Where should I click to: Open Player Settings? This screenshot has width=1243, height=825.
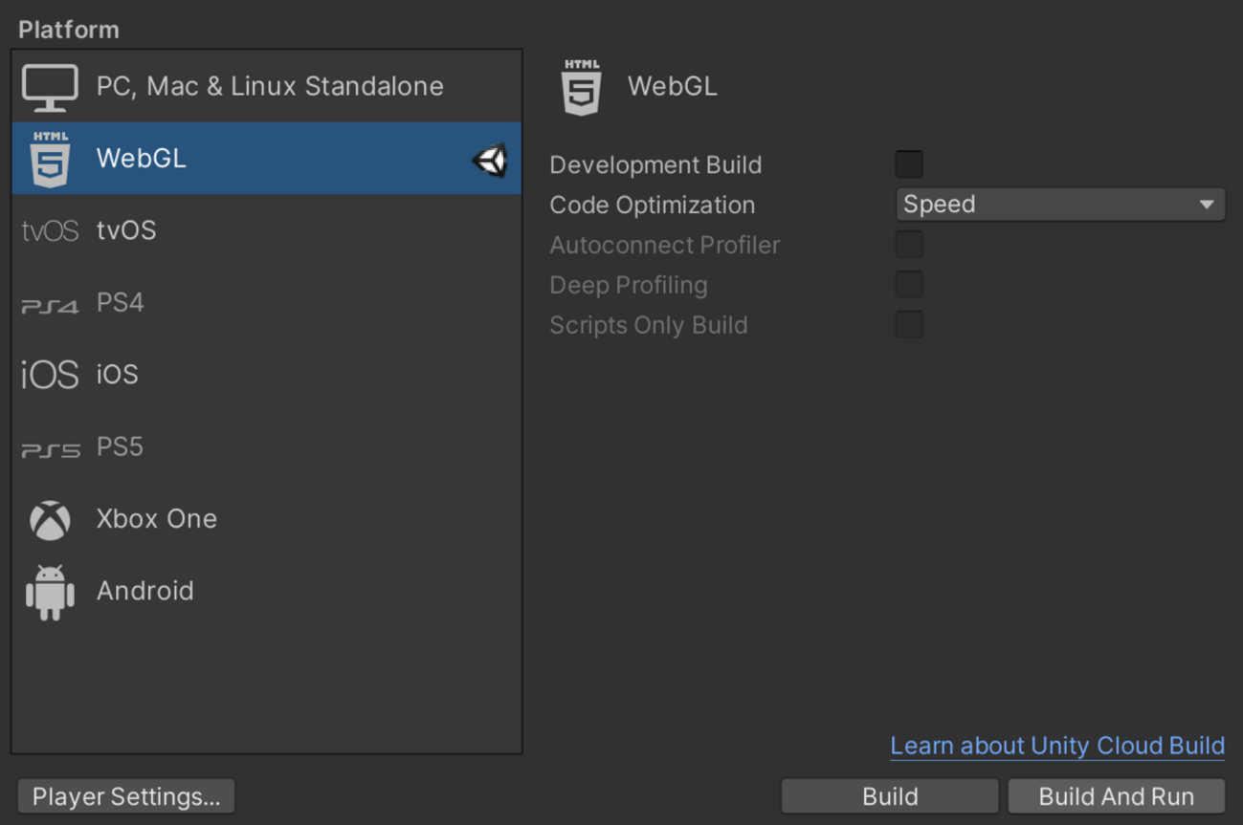point(126,796)
